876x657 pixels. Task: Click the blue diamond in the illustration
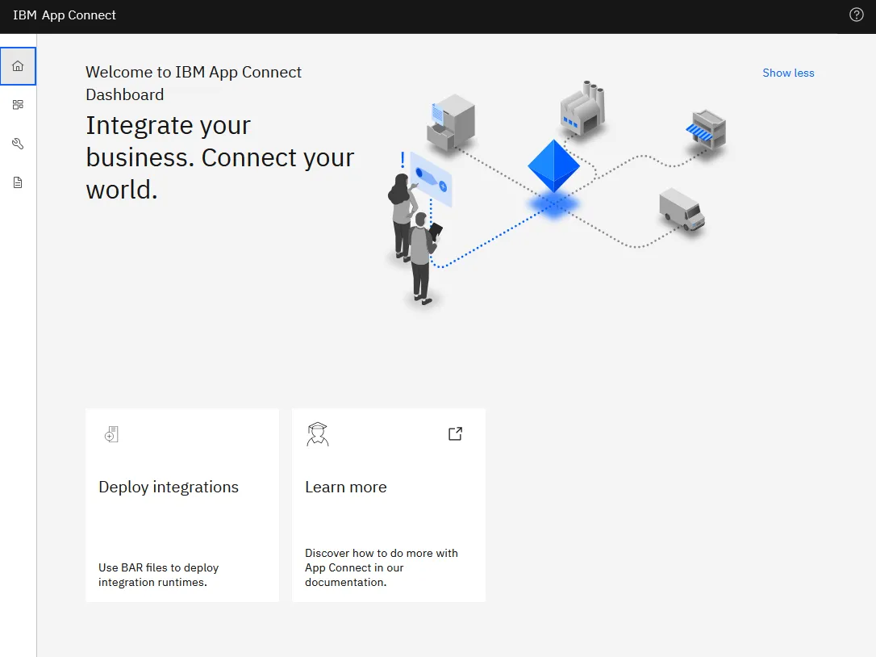coord(553,166)
